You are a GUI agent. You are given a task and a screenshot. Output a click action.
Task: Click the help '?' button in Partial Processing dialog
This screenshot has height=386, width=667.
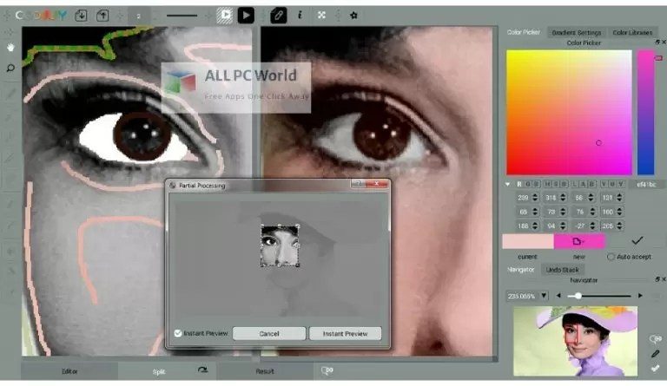click(358, 183)
